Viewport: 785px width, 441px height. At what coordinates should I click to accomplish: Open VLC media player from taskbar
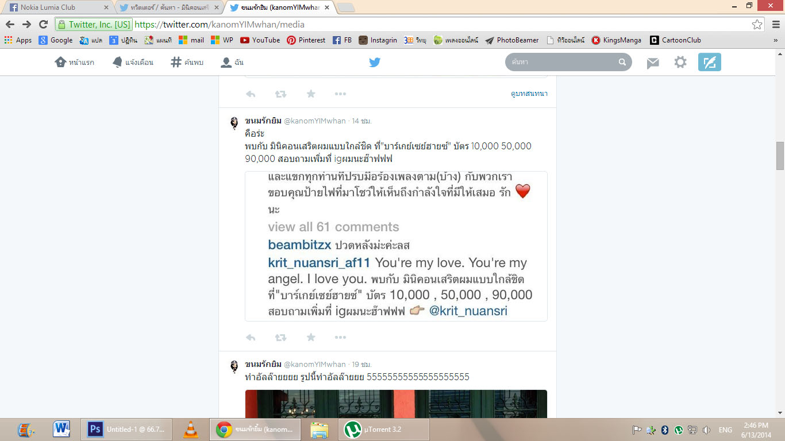191,430
